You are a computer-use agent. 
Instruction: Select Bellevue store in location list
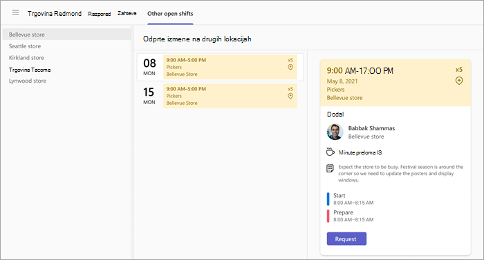tap(66, 34)
